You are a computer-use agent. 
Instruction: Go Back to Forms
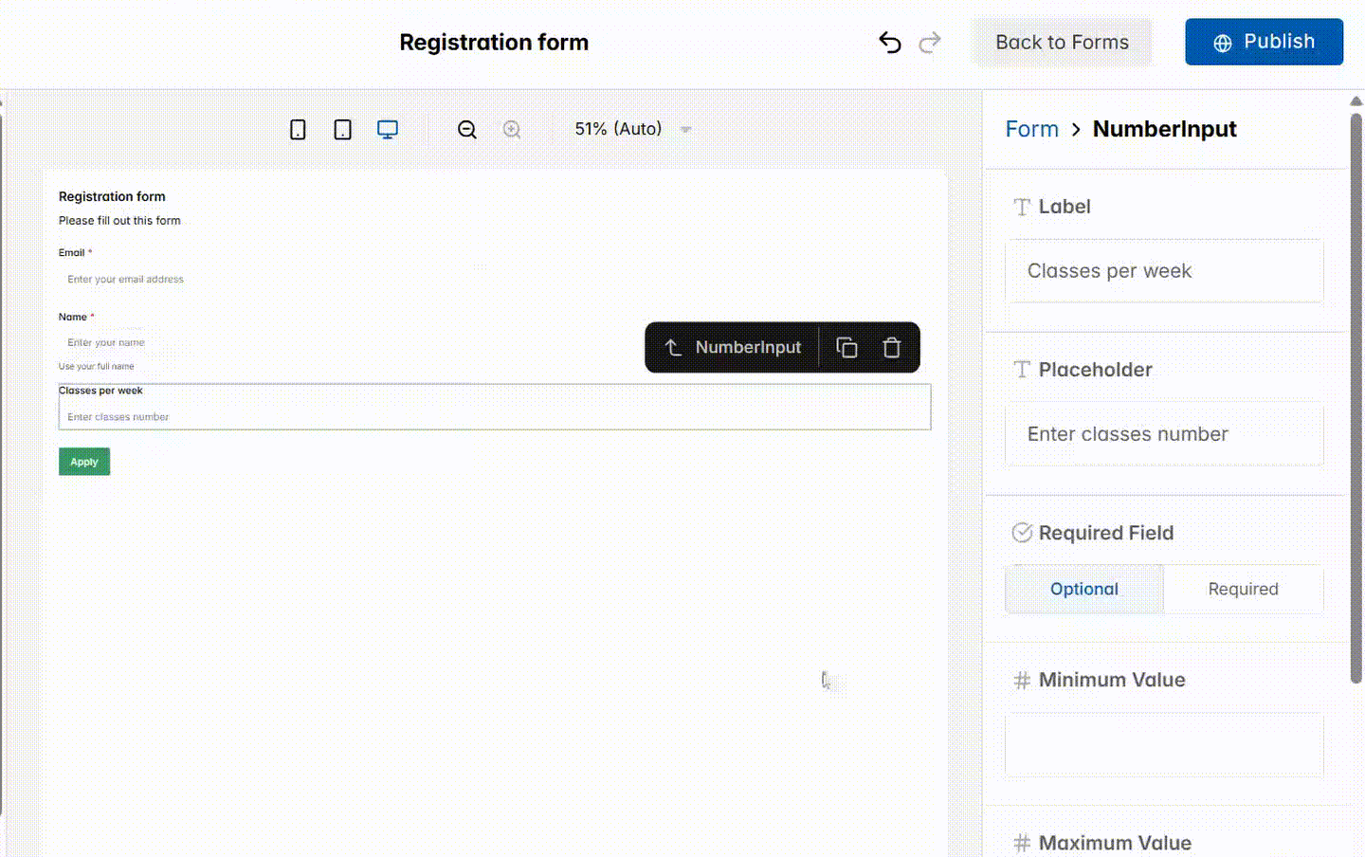point(1062,42)
